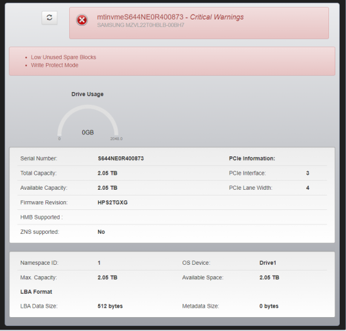Viewport: 346px width, 331px height.
Task: Click the LBA Data Size 512 bytes value
Action: [110, 306]
